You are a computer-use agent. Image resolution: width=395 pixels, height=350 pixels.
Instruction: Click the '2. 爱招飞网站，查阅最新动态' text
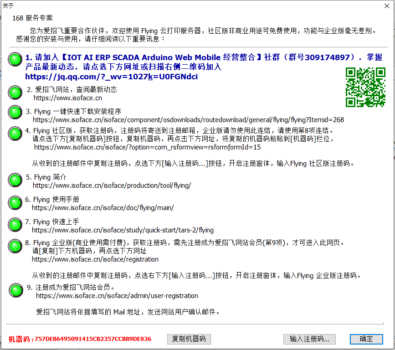pyautogui.click(x=72, y=90)
